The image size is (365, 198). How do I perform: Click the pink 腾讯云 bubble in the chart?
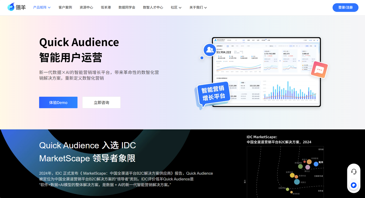[x=308, y=167]
